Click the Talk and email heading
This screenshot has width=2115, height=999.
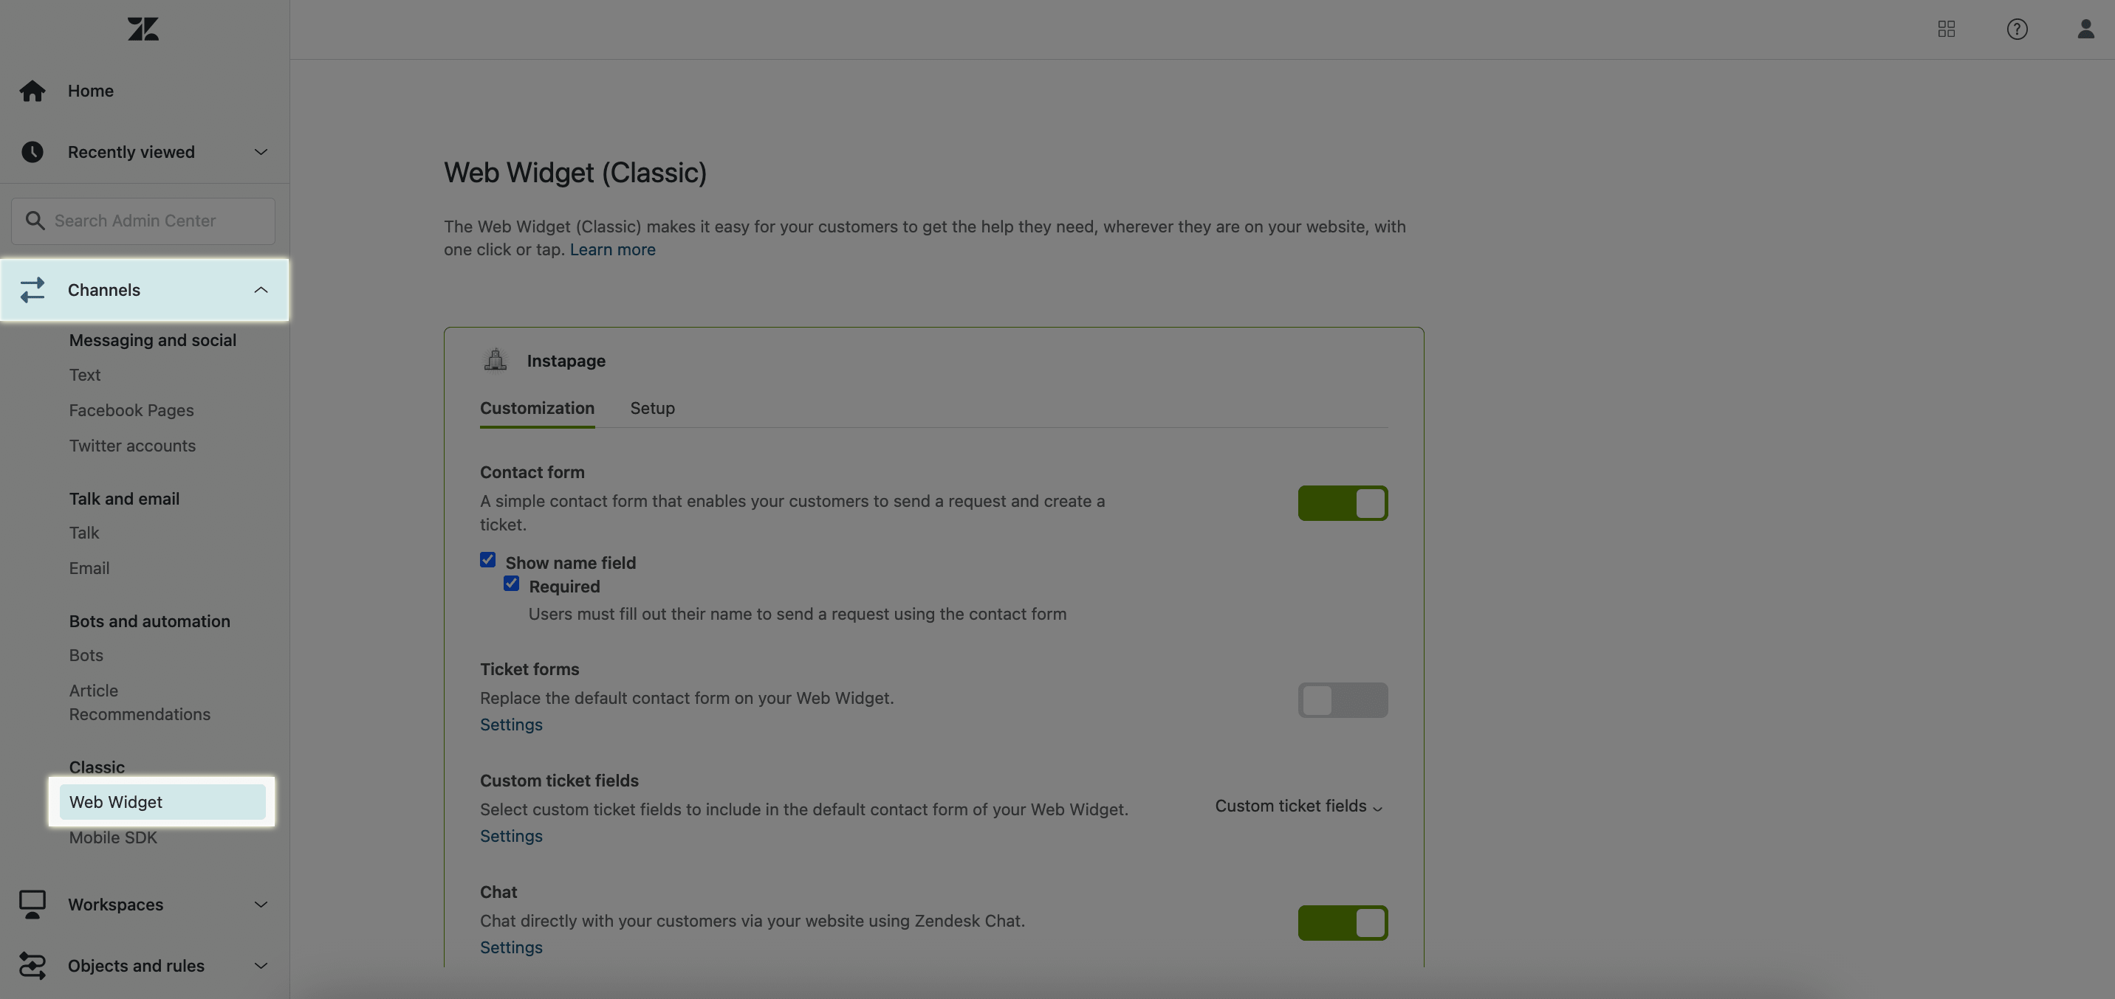124,499
